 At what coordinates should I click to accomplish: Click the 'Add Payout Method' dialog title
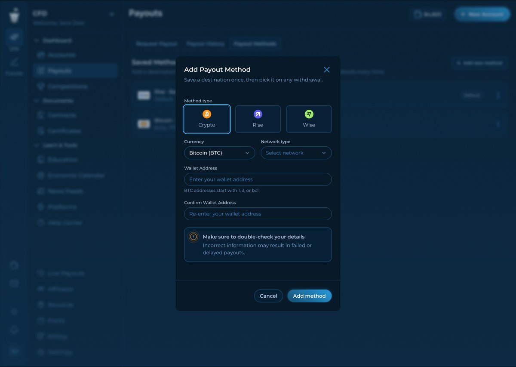(x=217, y=70)
